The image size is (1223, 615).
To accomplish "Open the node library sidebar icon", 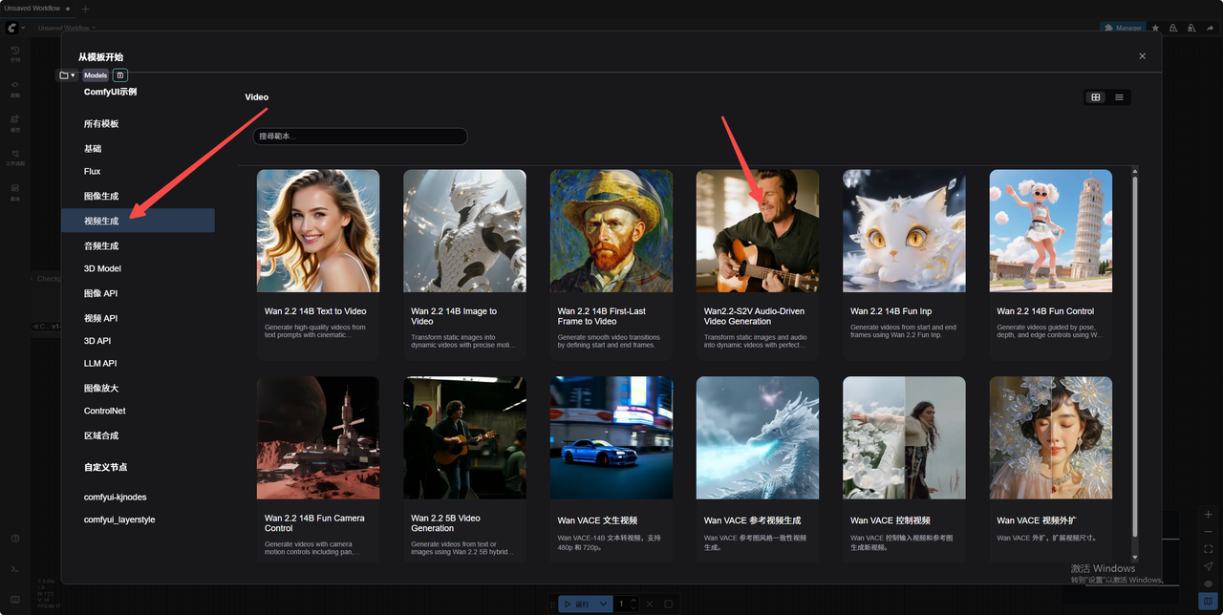I will coord(15,87).
